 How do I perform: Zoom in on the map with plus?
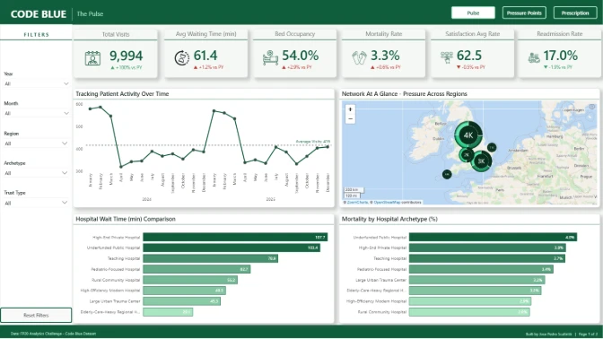click(350, 109)
